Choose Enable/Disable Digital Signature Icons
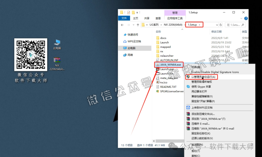Image resolution: width=262 pixels, height=157 pixels. click(215, 72)
